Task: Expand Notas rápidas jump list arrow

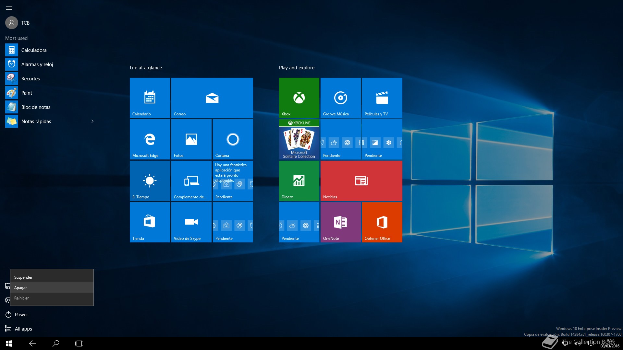Action: [x=92, y=122]
